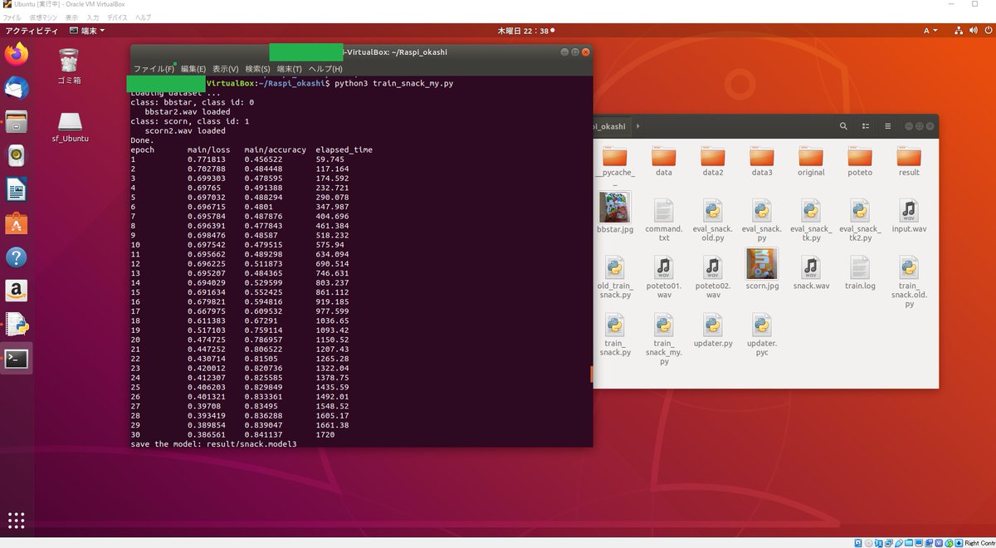
Task: Select the eval_snack_tk2.py file
Action: click(860, 220)
